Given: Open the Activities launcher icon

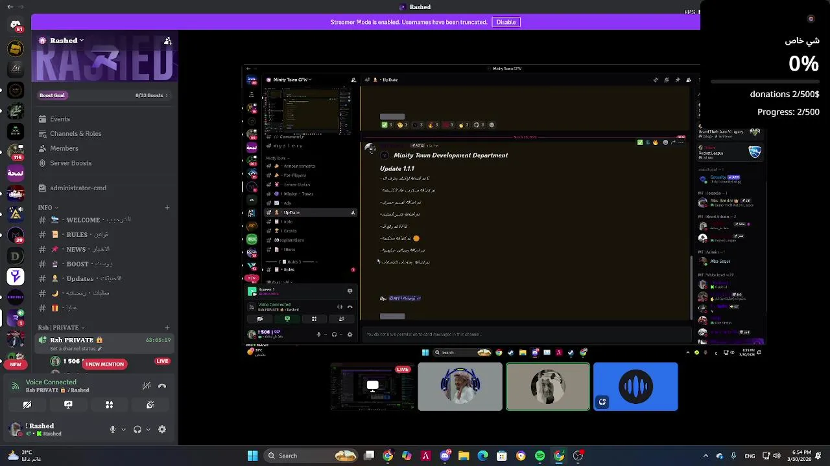Looking at the screenshot, I should 109,405.
